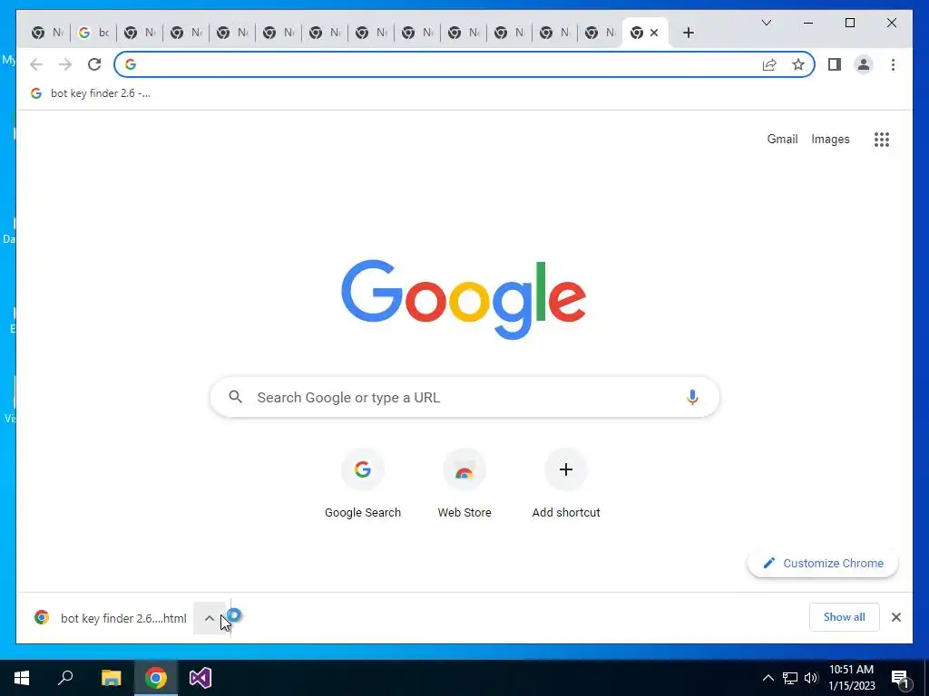
Task: Close the downloads bar
Action: coord(895,617)
